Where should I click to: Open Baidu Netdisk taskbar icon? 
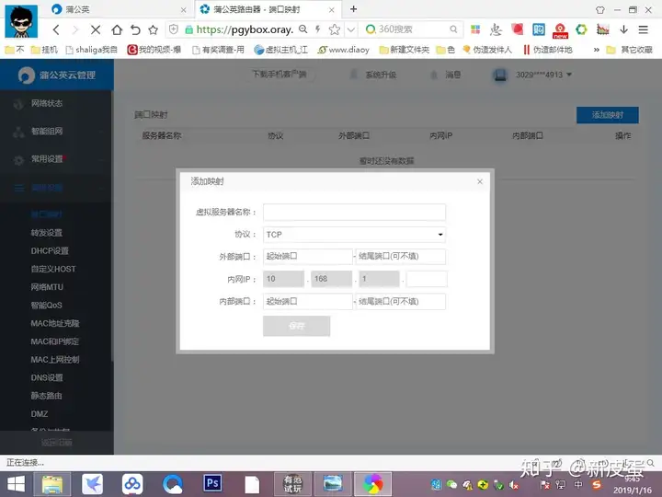(x=132, y=484)
